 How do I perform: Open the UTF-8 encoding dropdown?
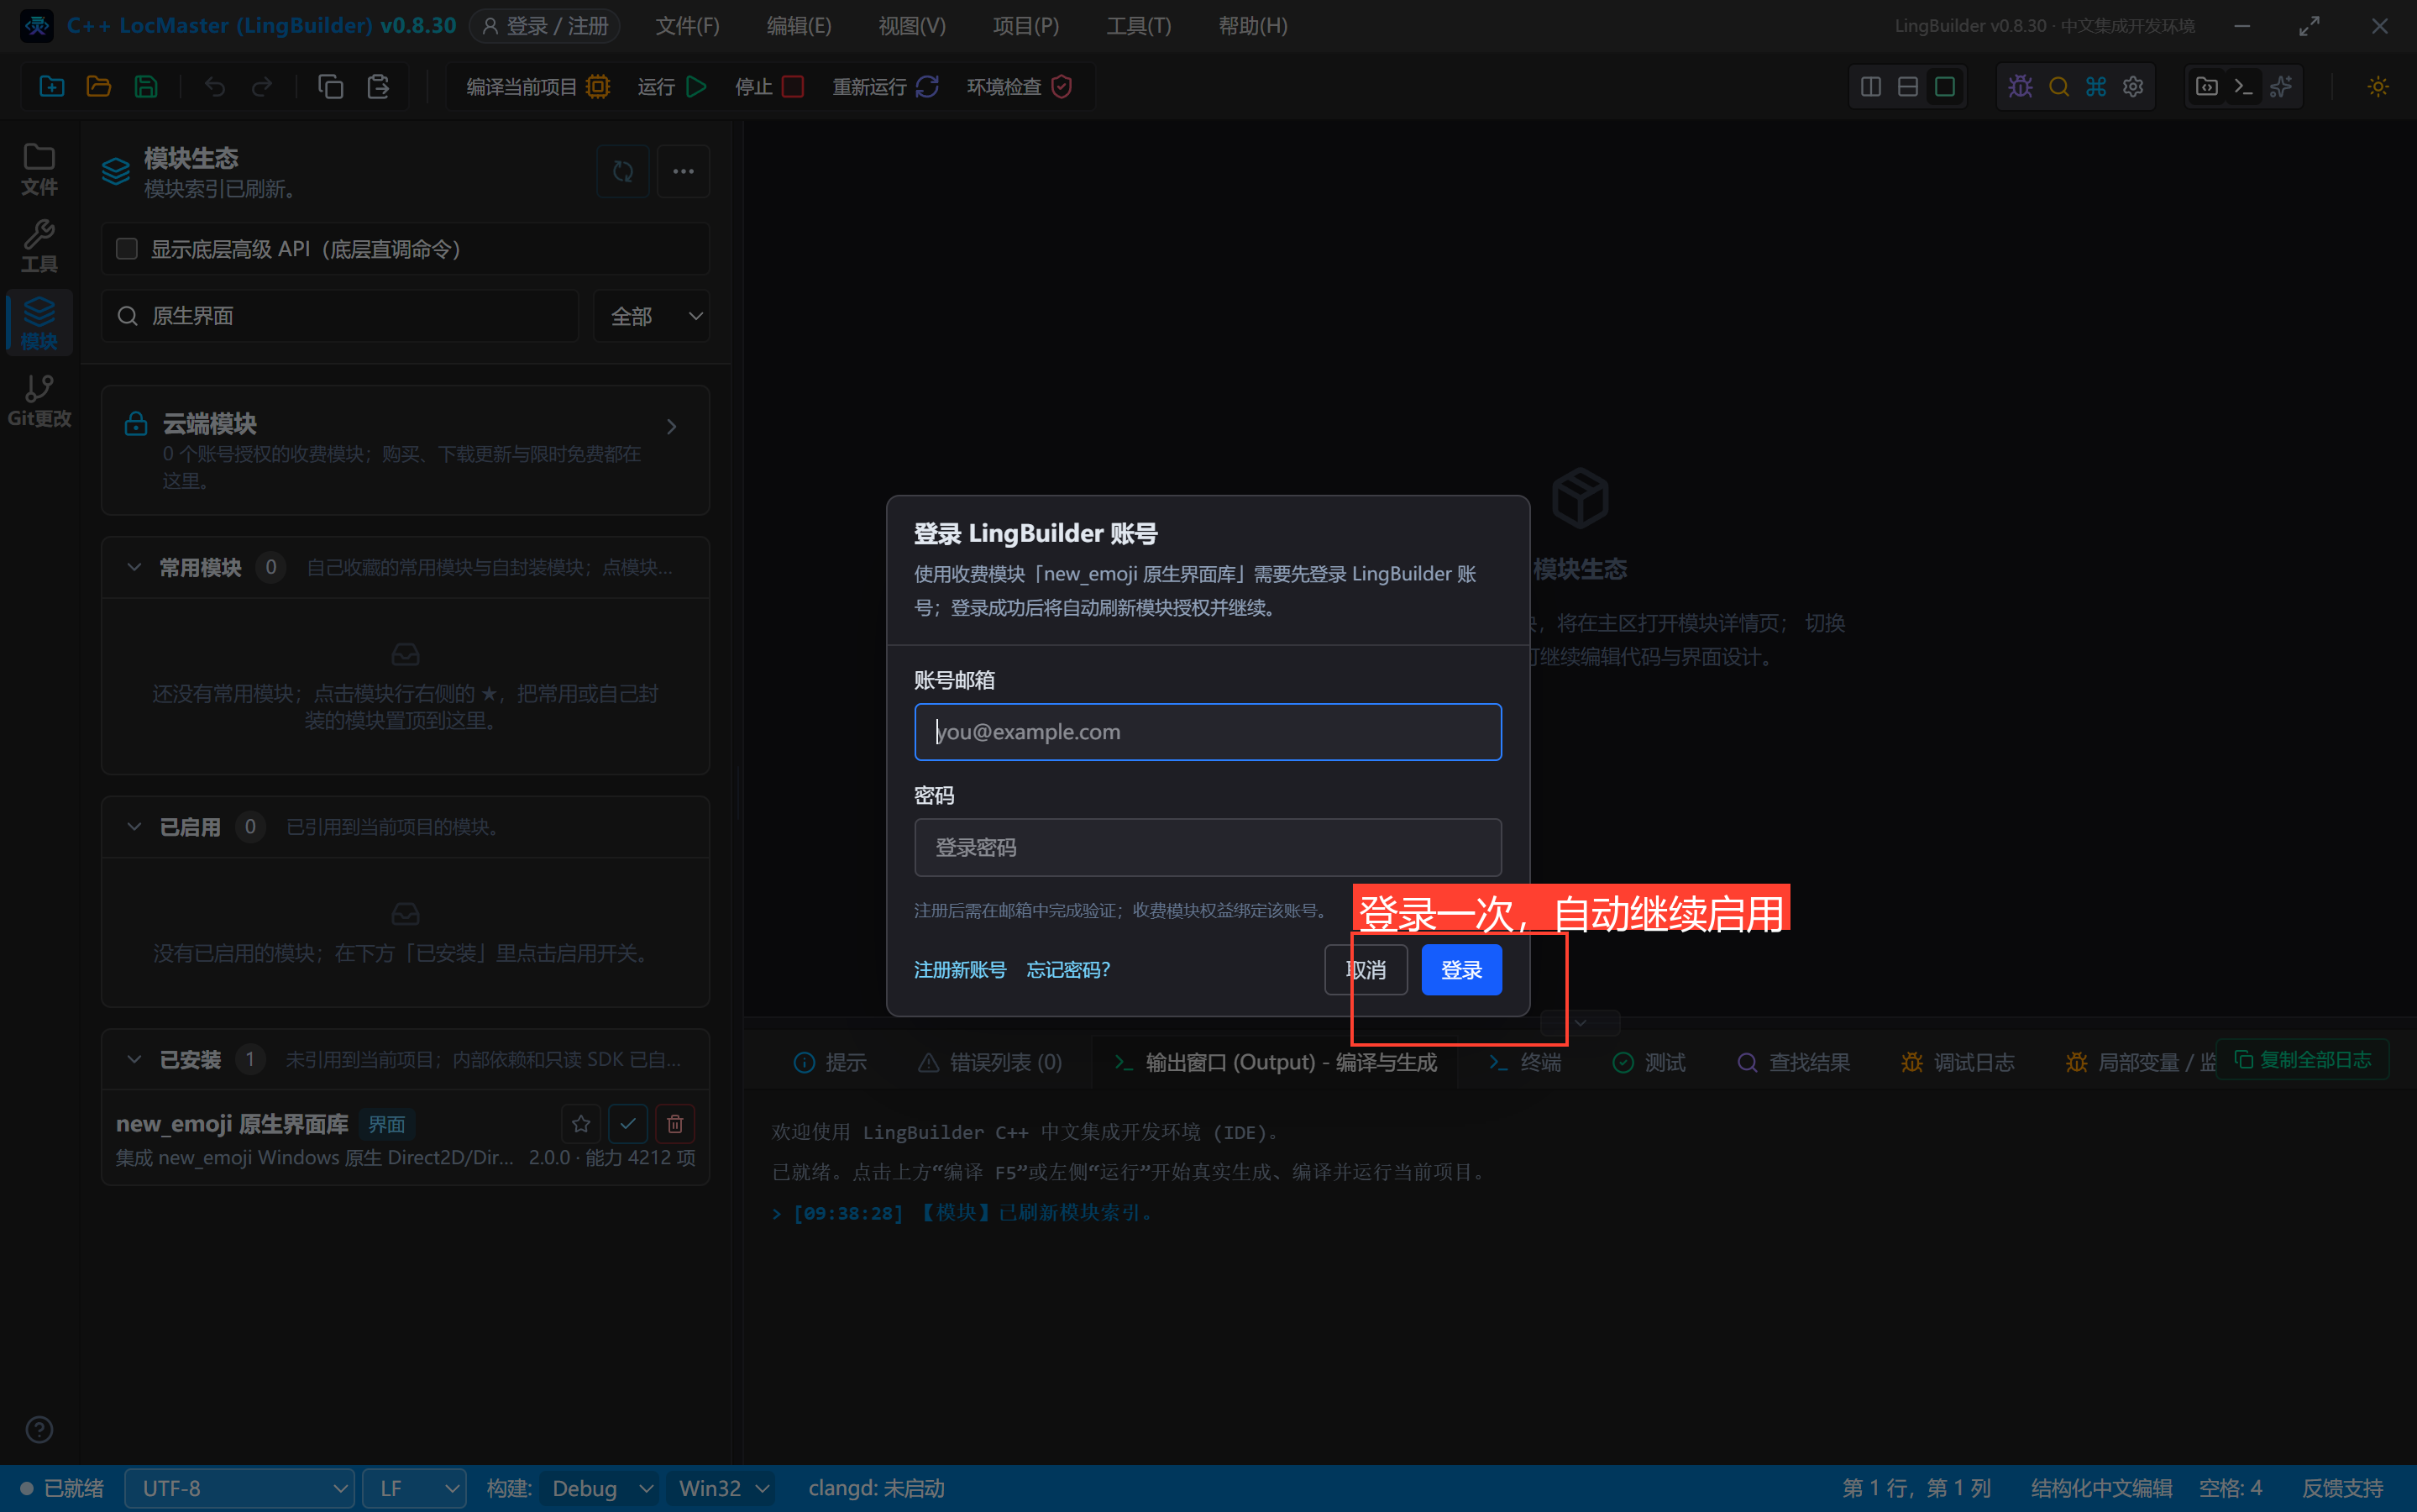click(x=240, y=1488)
